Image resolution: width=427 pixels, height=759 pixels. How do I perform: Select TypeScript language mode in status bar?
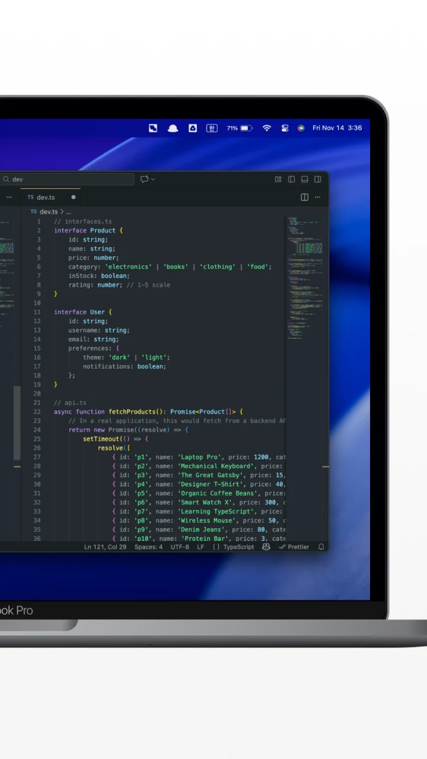point(238,547)
